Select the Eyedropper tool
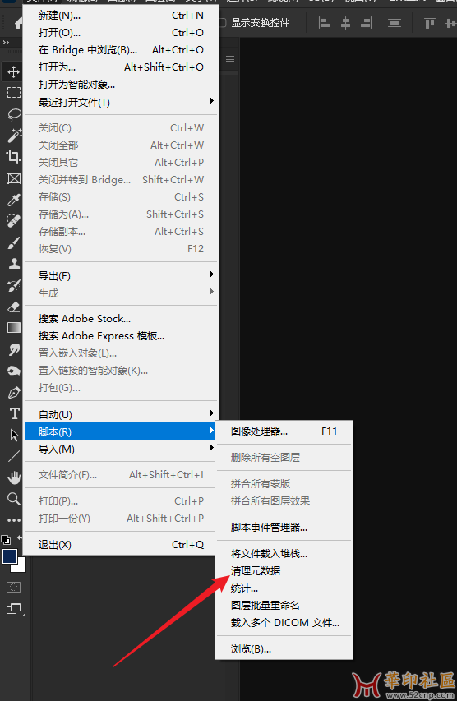This screenshot has width=457, height=701. [x=13, y=200]
